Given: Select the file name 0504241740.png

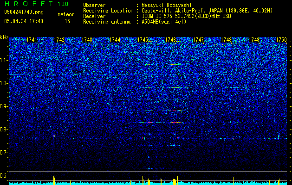Looking at the screenshot, I should (24, 12).
